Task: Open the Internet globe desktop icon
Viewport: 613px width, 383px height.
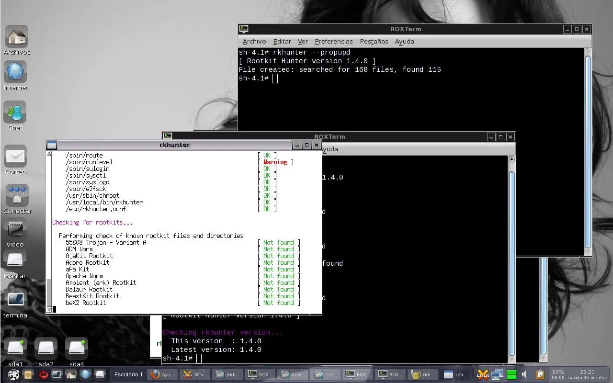Action: [x=15, y=72]
